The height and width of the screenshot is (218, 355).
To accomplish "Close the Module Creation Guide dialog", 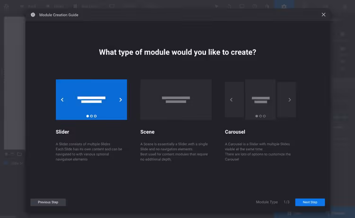I will pos(324,15).
